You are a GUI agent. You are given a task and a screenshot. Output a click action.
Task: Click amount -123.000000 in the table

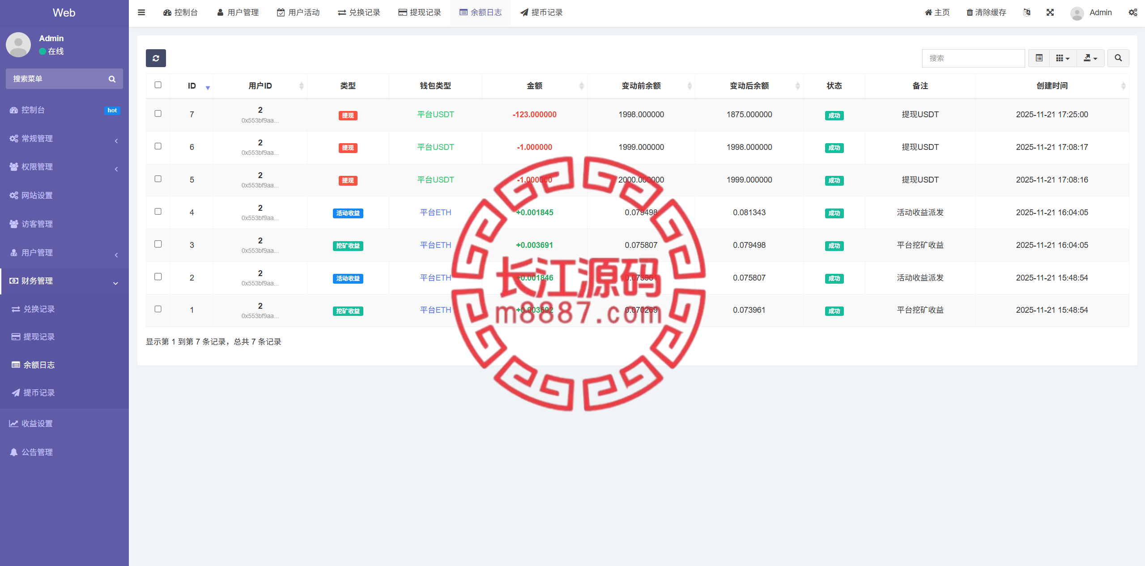535,115
